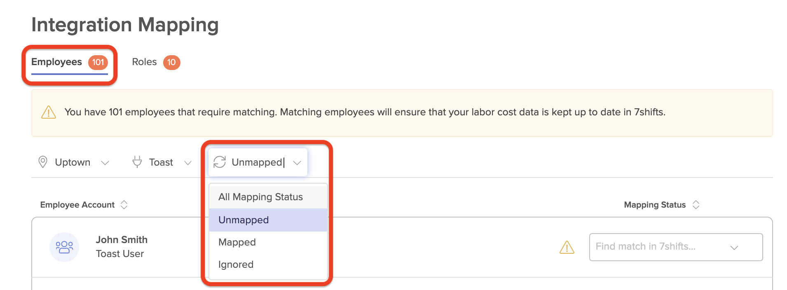Screen dimensions: 787x290
Task: Click the warning triangle in the yellow banner
Action: [48, 112]
